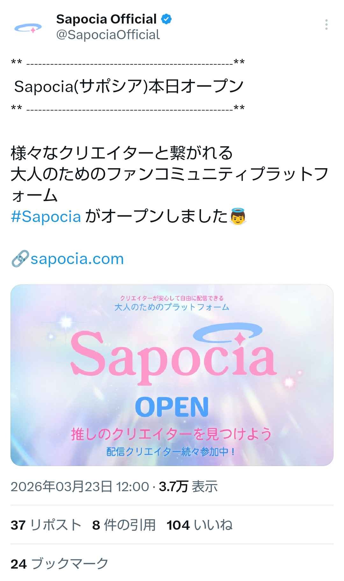View the 8 件の引用 quotes
The height and width of the screenshot is (581, 344).
[124, 525]
